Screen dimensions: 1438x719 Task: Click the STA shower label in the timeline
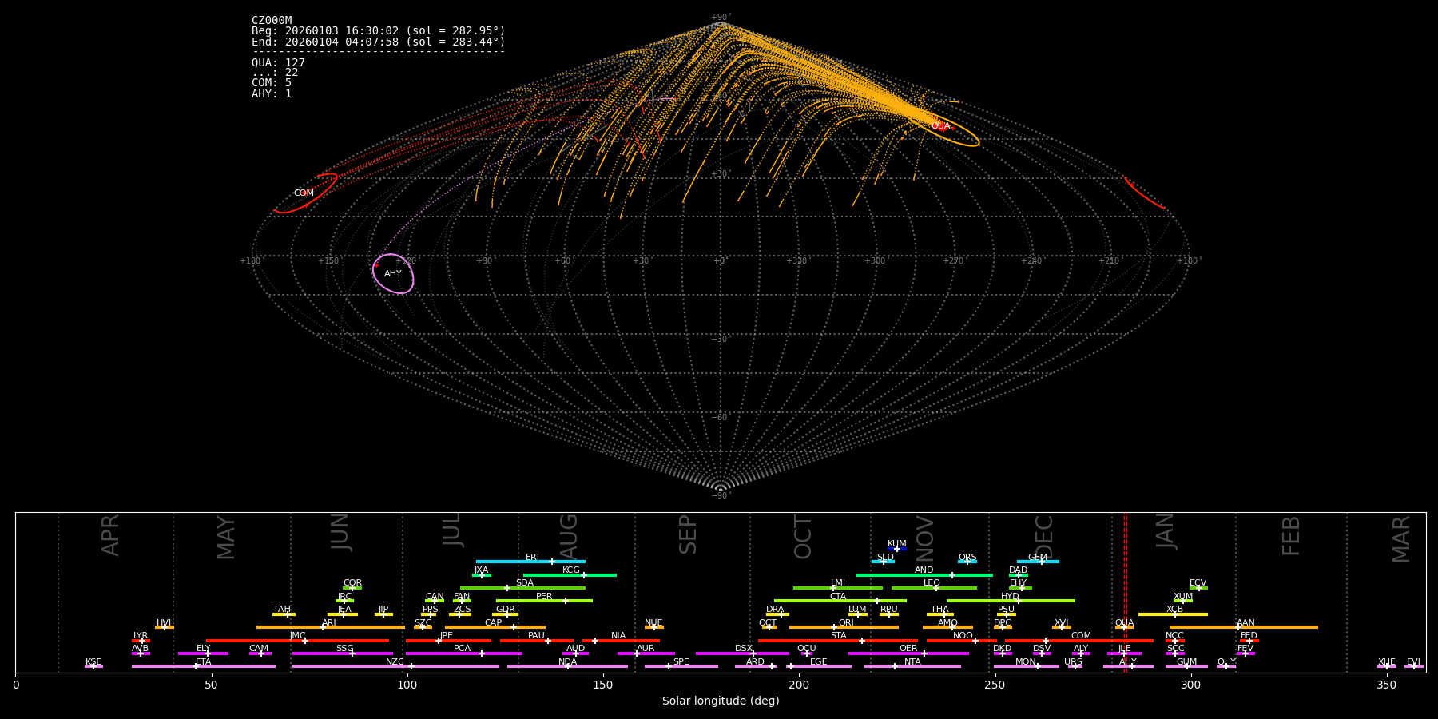[x=838, y=636]
